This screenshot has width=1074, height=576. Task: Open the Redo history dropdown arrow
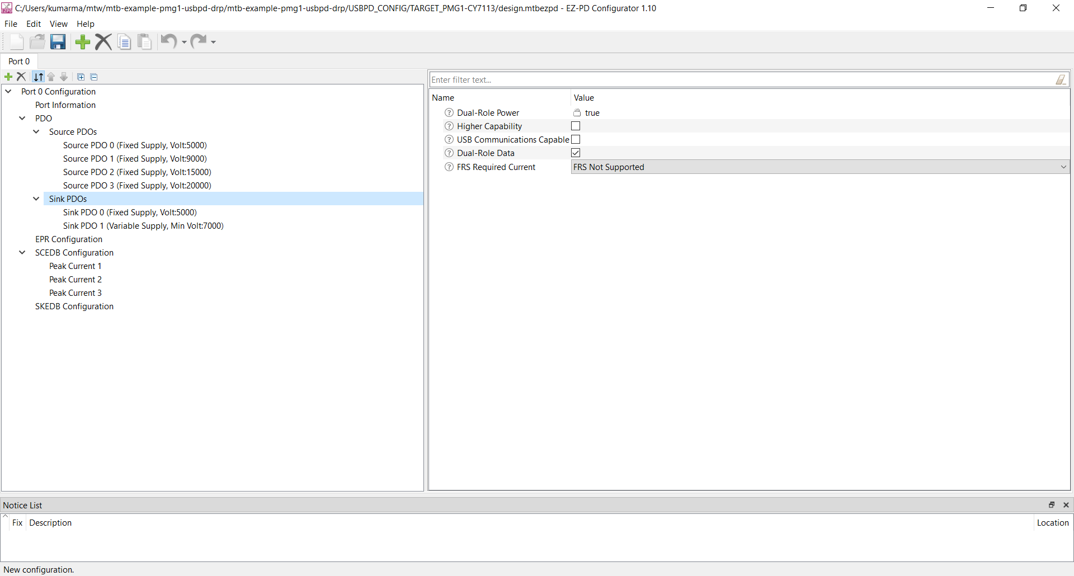point(213,42)
